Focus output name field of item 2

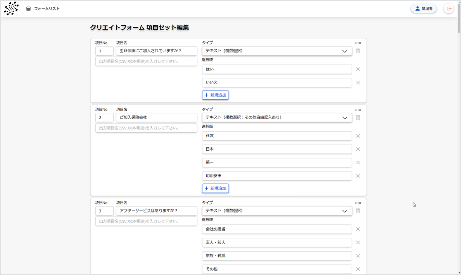pyautogui.click(x=146, y=128)
